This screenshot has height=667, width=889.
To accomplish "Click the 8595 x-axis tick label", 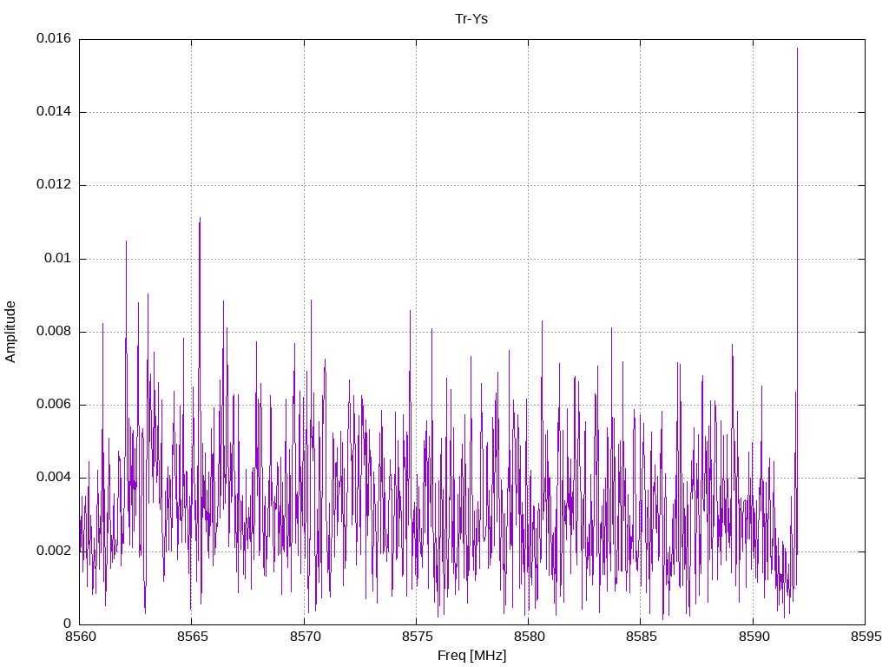I will point(865,638).
